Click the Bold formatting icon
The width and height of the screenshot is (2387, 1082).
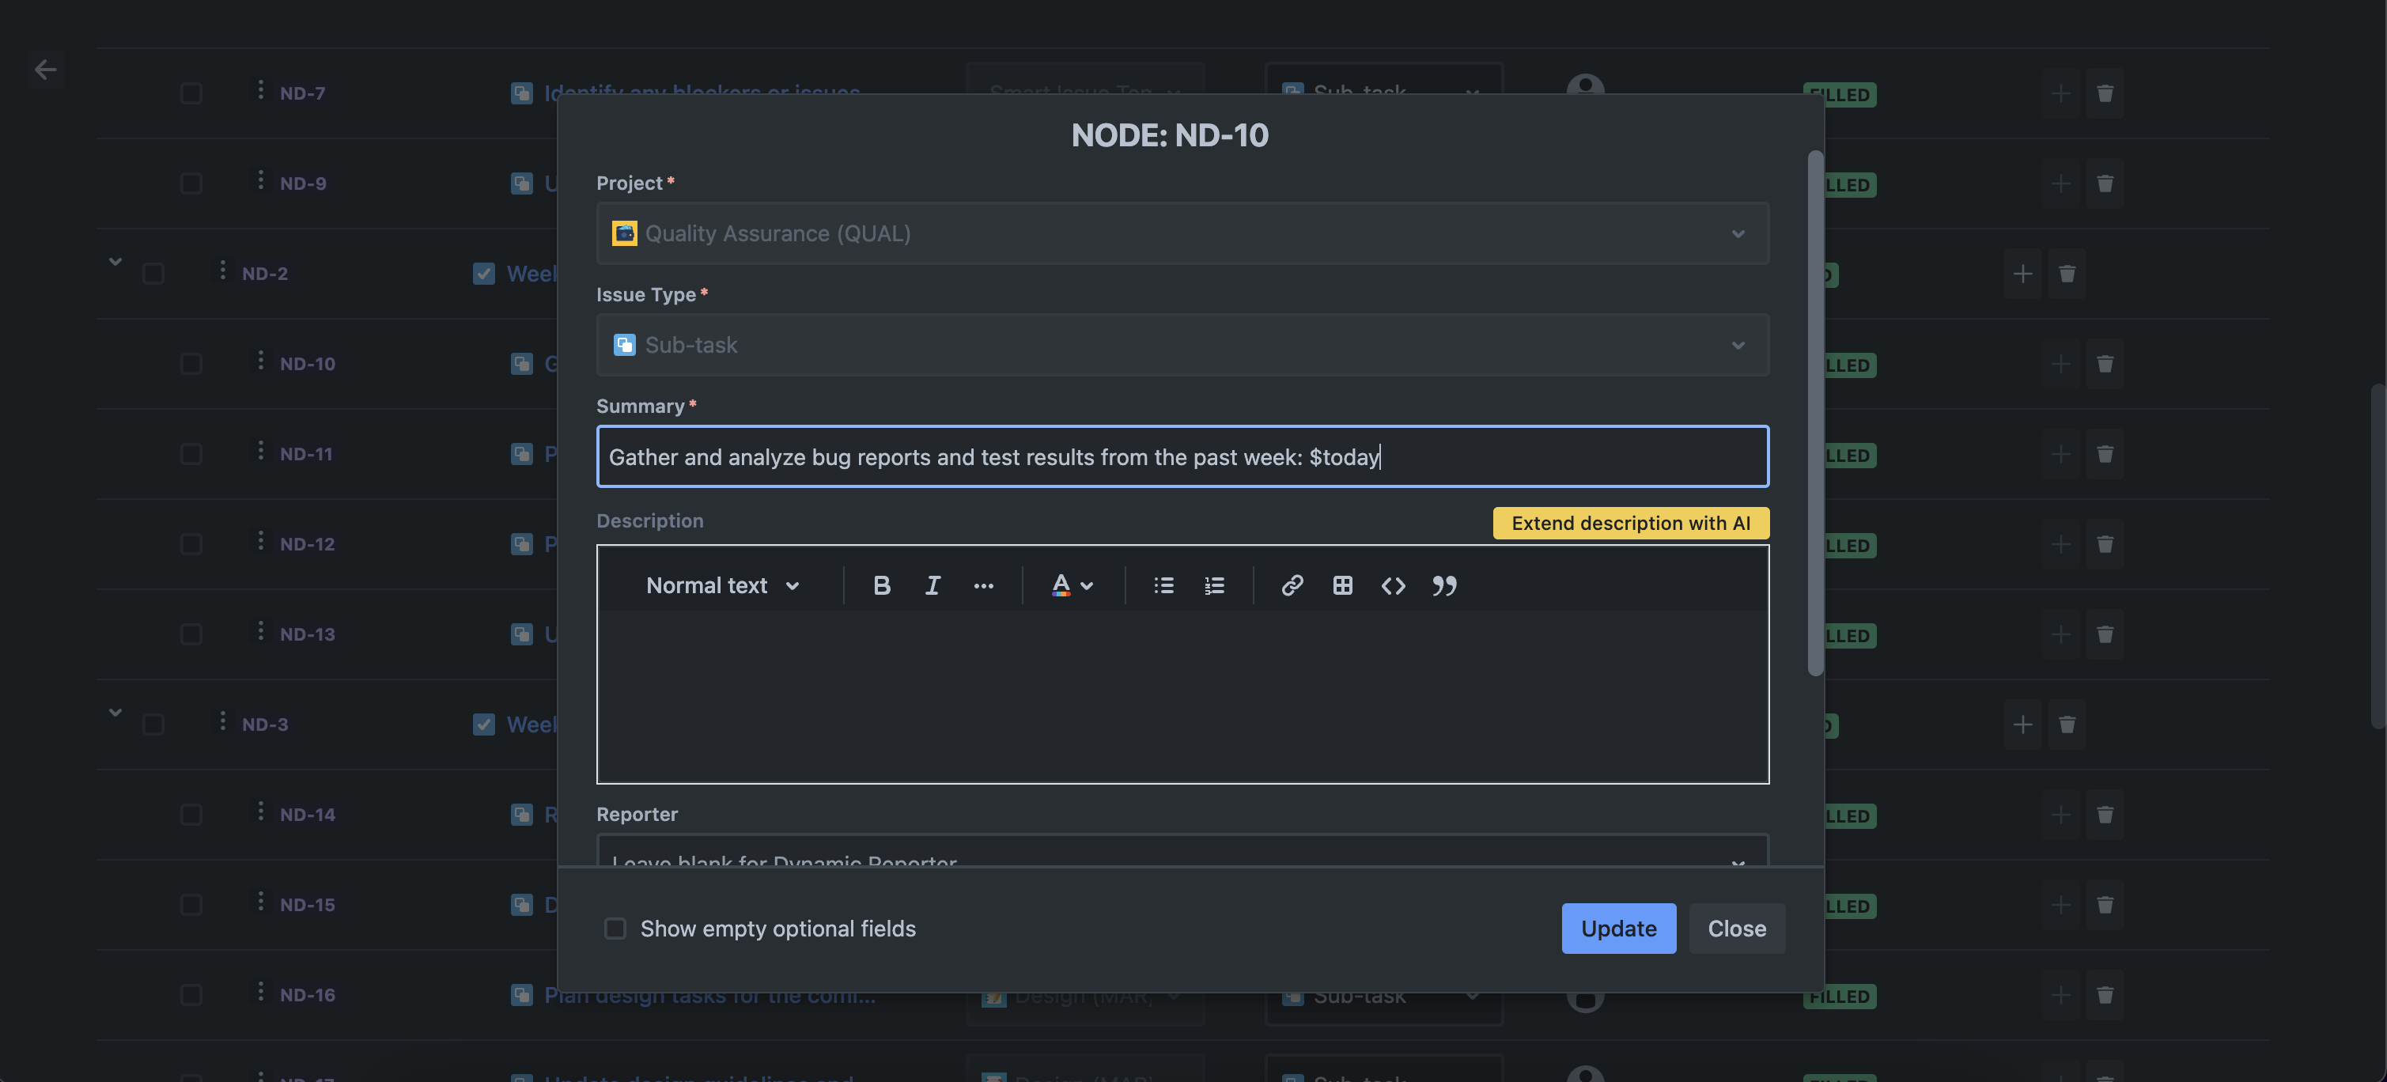881,585
